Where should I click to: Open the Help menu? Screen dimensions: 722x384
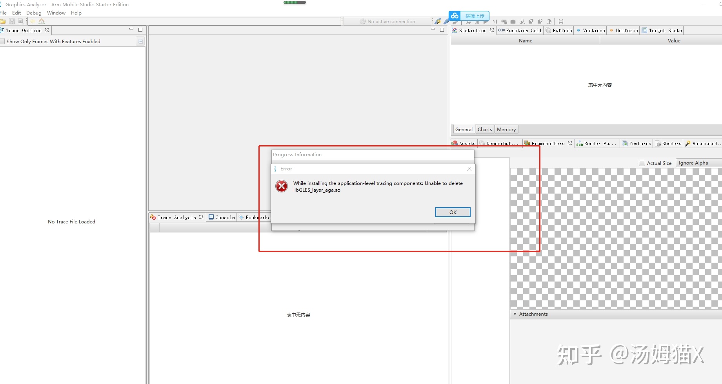point(76,13)
